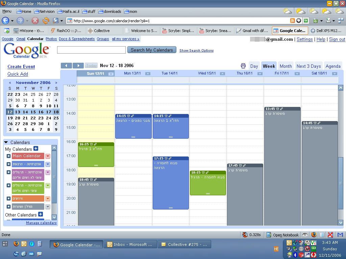Open the Settings link

(x=304, y=39)
